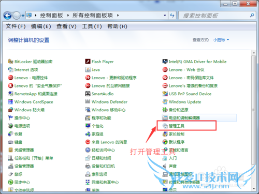The image size is (259, 194).
Task: Open 文件(F) menu
Action: click(16, 26)
